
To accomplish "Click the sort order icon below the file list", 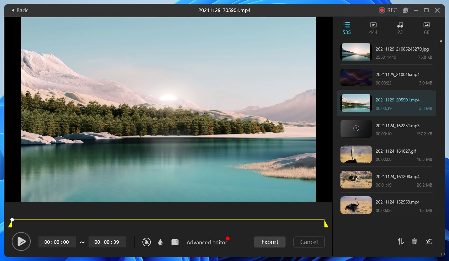I will (x=400, y=241).
